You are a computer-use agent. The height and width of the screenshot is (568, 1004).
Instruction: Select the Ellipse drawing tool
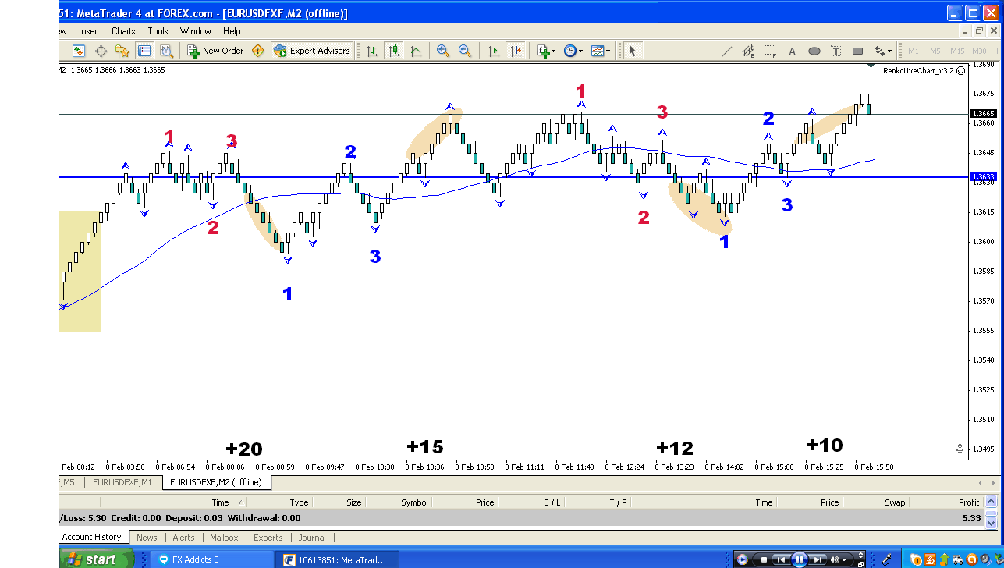pos(814,51)
